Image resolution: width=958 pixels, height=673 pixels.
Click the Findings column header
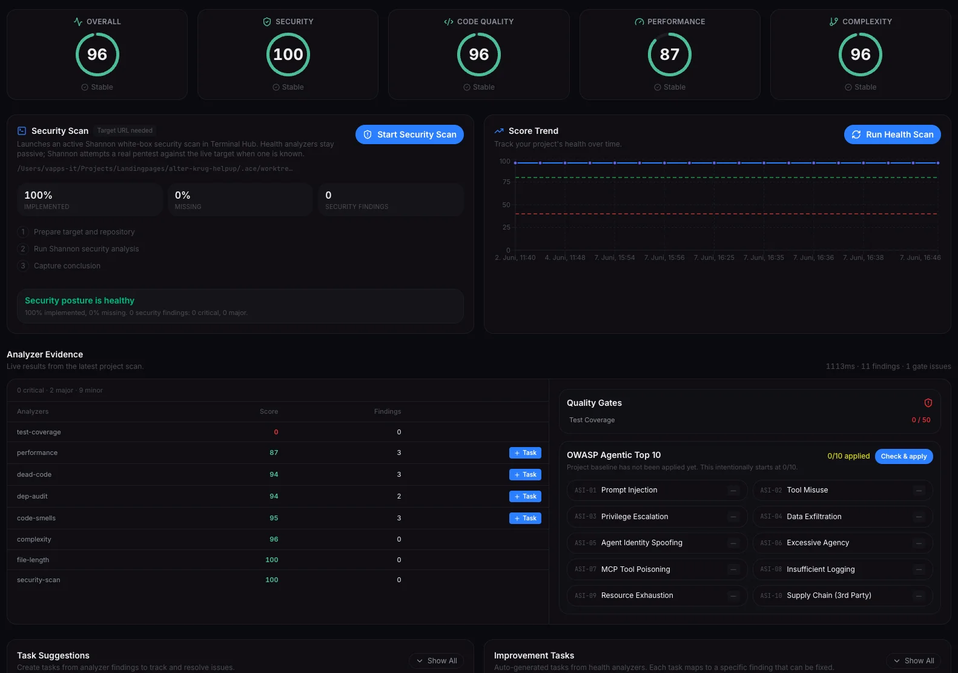click(x=388, y=411)
